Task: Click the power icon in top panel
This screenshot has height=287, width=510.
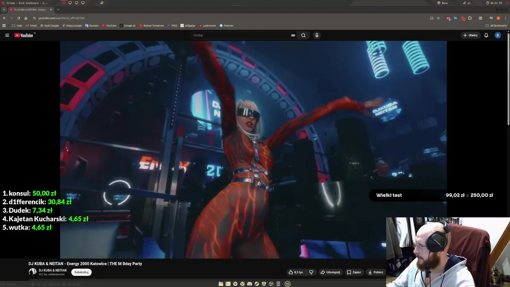Action: [506, 3]
